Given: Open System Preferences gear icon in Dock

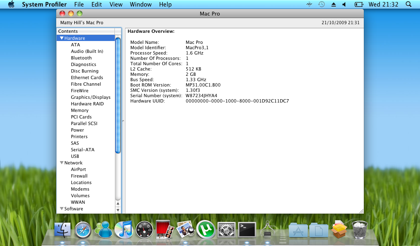Looking at the screenshot, I should (x=226, y=230).
